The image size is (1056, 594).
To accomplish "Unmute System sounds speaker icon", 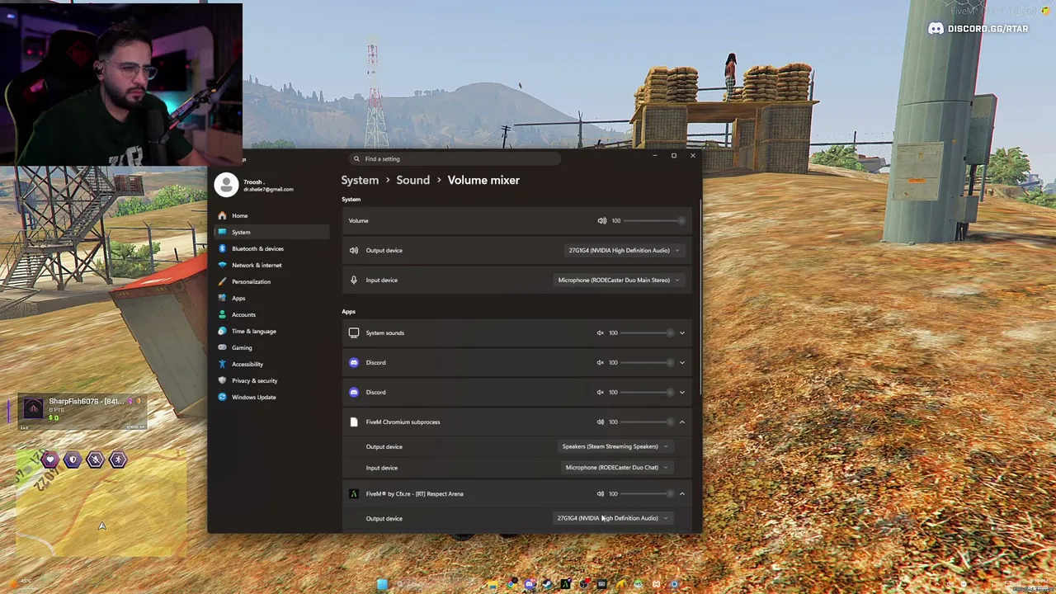I will click(600, 332).
